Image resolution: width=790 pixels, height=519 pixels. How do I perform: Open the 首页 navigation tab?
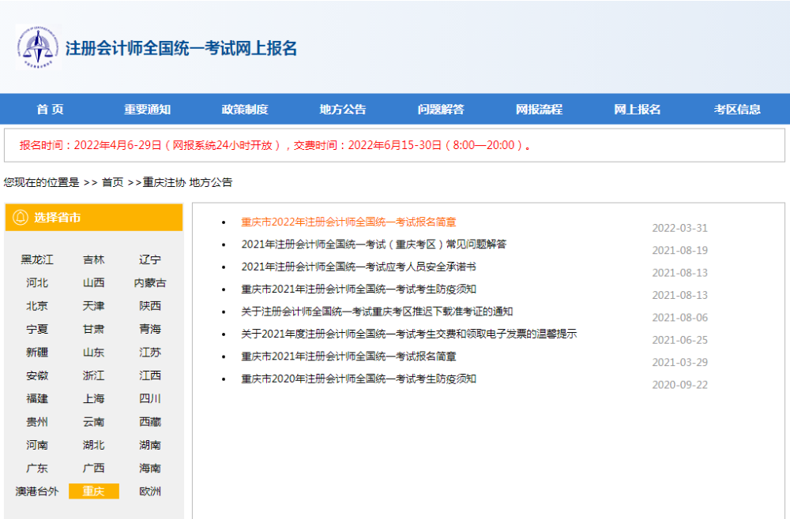[x=50, y=110]
